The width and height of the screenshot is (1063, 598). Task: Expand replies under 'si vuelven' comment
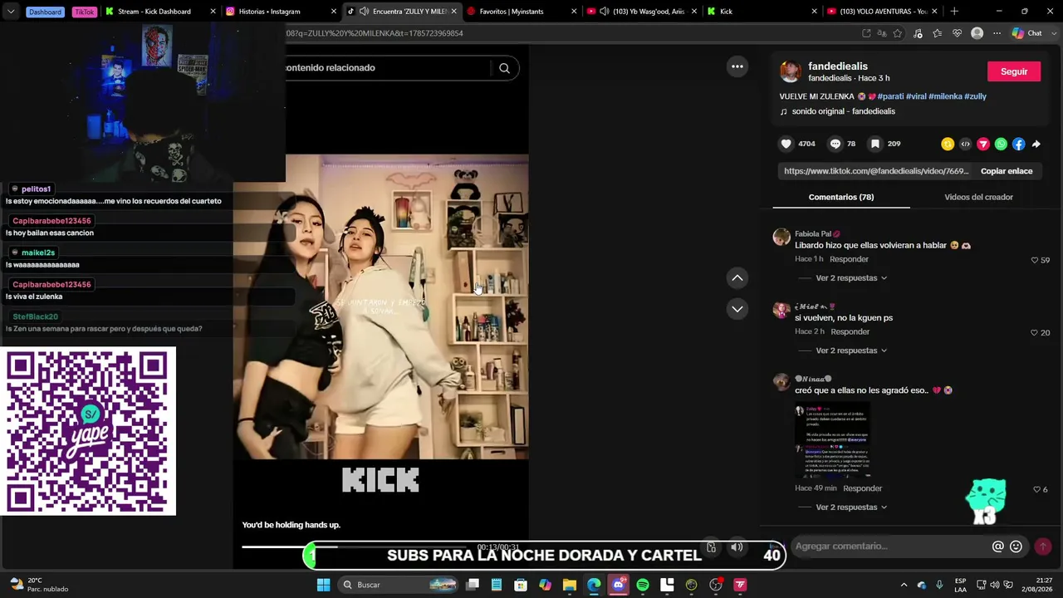(851, 350)
